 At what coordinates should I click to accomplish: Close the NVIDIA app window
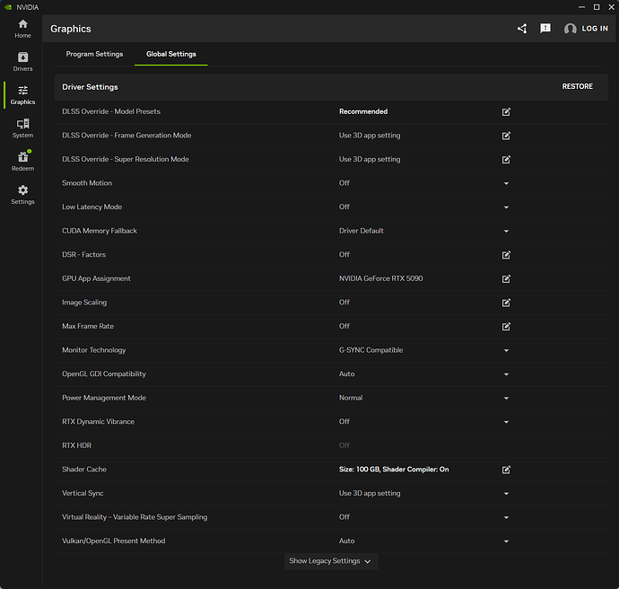point(611,7)
